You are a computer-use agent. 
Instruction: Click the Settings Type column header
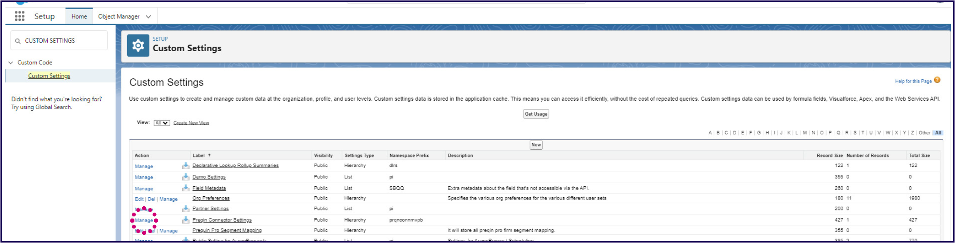click(x=359, y=156)
